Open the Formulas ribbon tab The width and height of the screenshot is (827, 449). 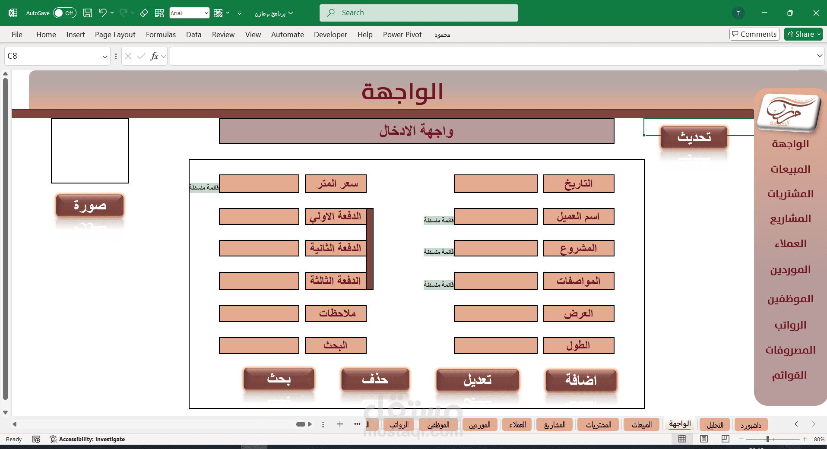pyautogui.click(x=161, y=35)
